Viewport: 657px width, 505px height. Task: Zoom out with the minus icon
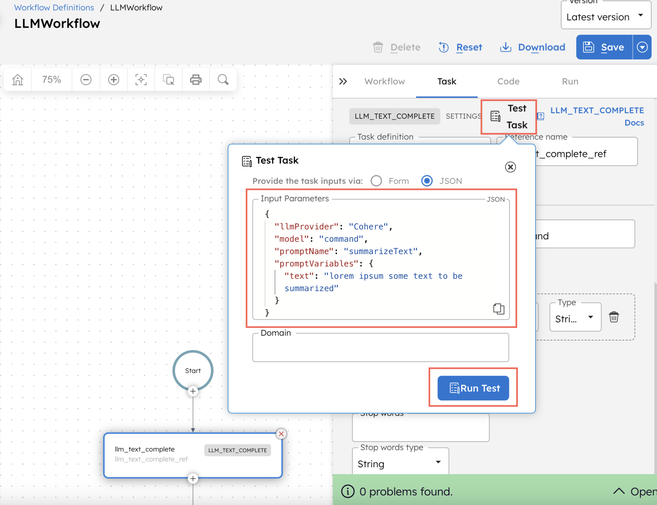click(86, 80)
